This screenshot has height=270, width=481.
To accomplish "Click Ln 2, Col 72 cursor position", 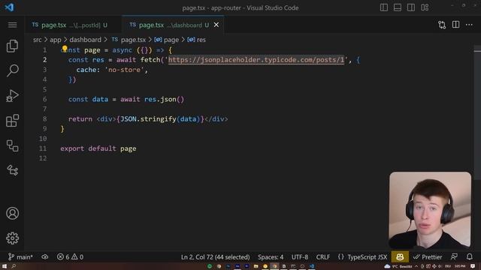I will (216, 256).
